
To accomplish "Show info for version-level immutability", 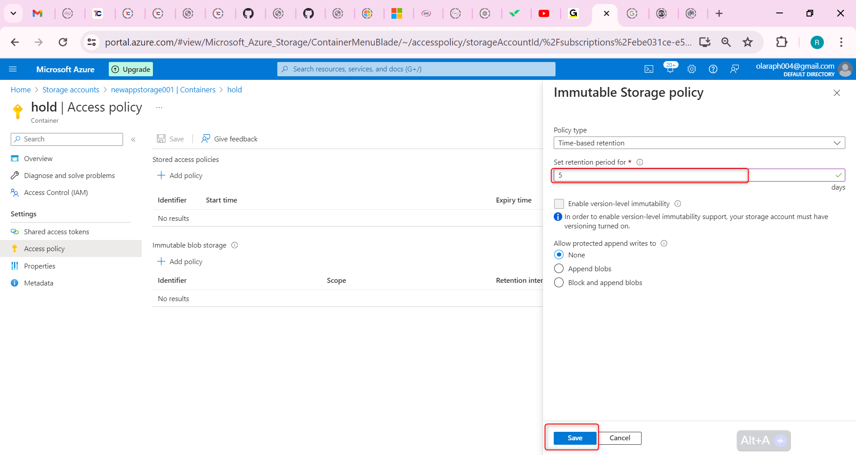I will (678, 204).
